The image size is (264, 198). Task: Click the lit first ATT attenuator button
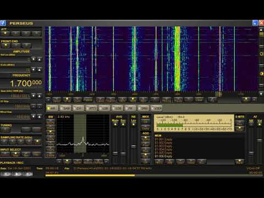5,34
